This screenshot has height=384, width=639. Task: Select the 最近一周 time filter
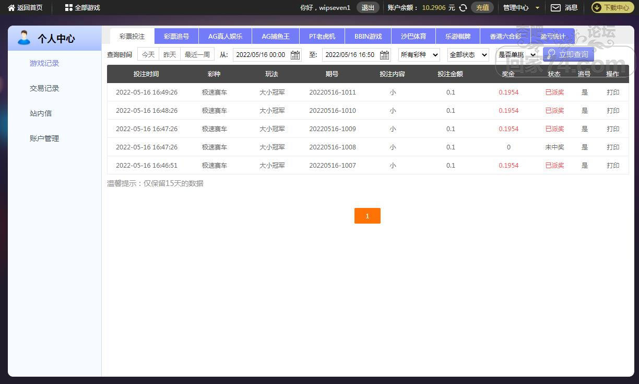pos(197,55)
